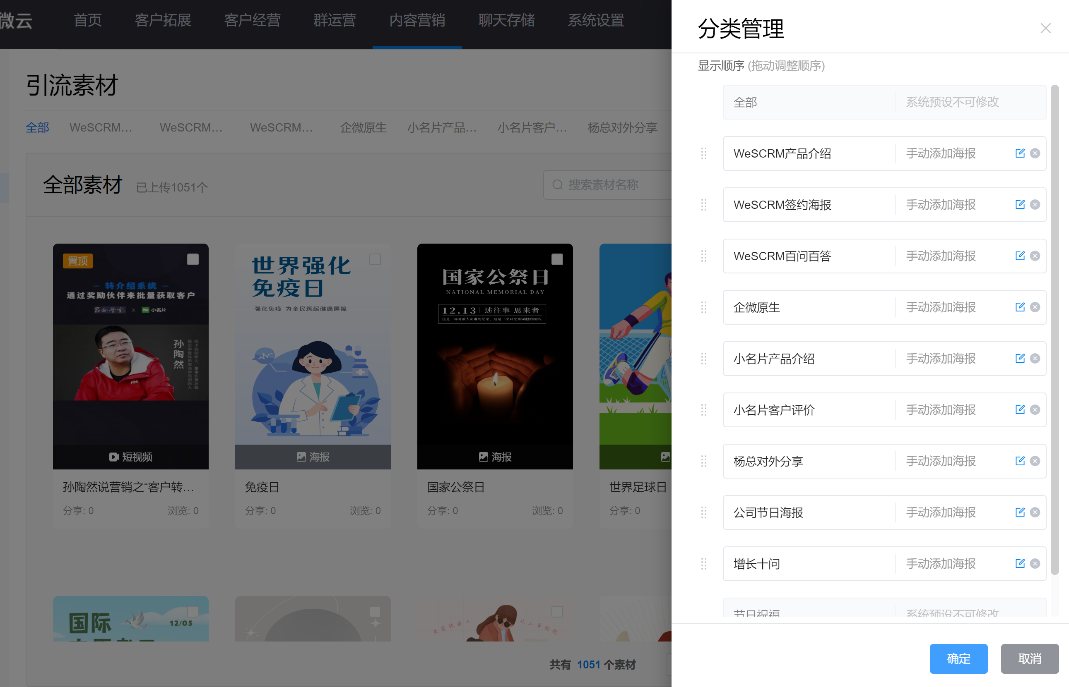Click drag handle of WeSCRM百问百答 row
The width and height of the screenshot is (1069, 687).
pyautogui.click(x=704, y=256)
